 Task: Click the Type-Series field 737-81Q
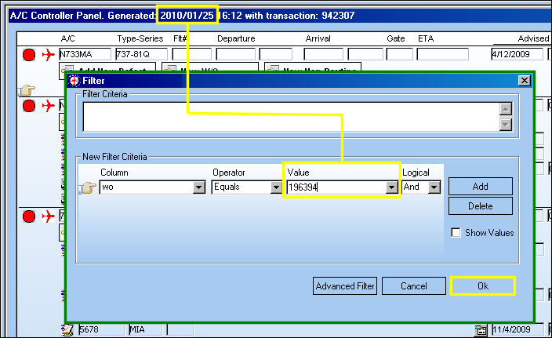[x=141, y=54]
